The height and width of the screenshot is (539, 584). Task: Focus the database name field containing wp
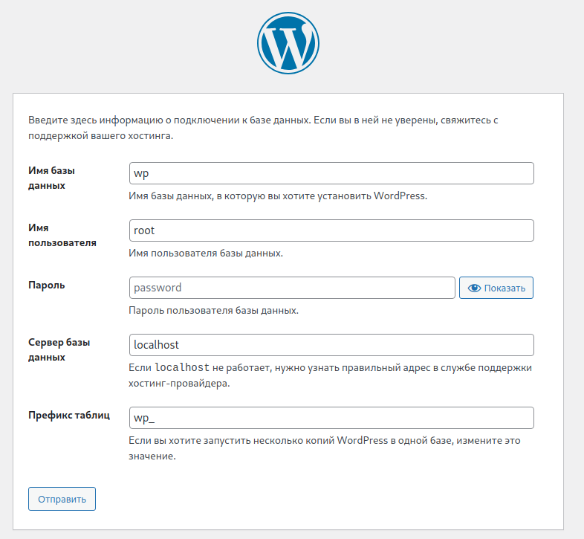pos(331,173)
